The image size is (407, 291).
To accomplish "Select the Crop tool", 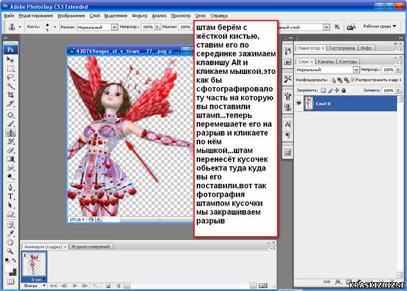I will pyautogui.click(x=10, y=95).
